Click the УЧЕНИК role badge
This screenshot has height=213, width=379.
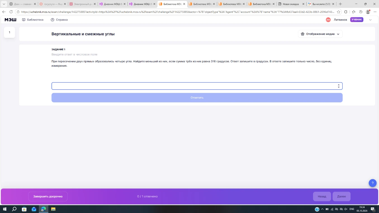click(x=357, y=20)
